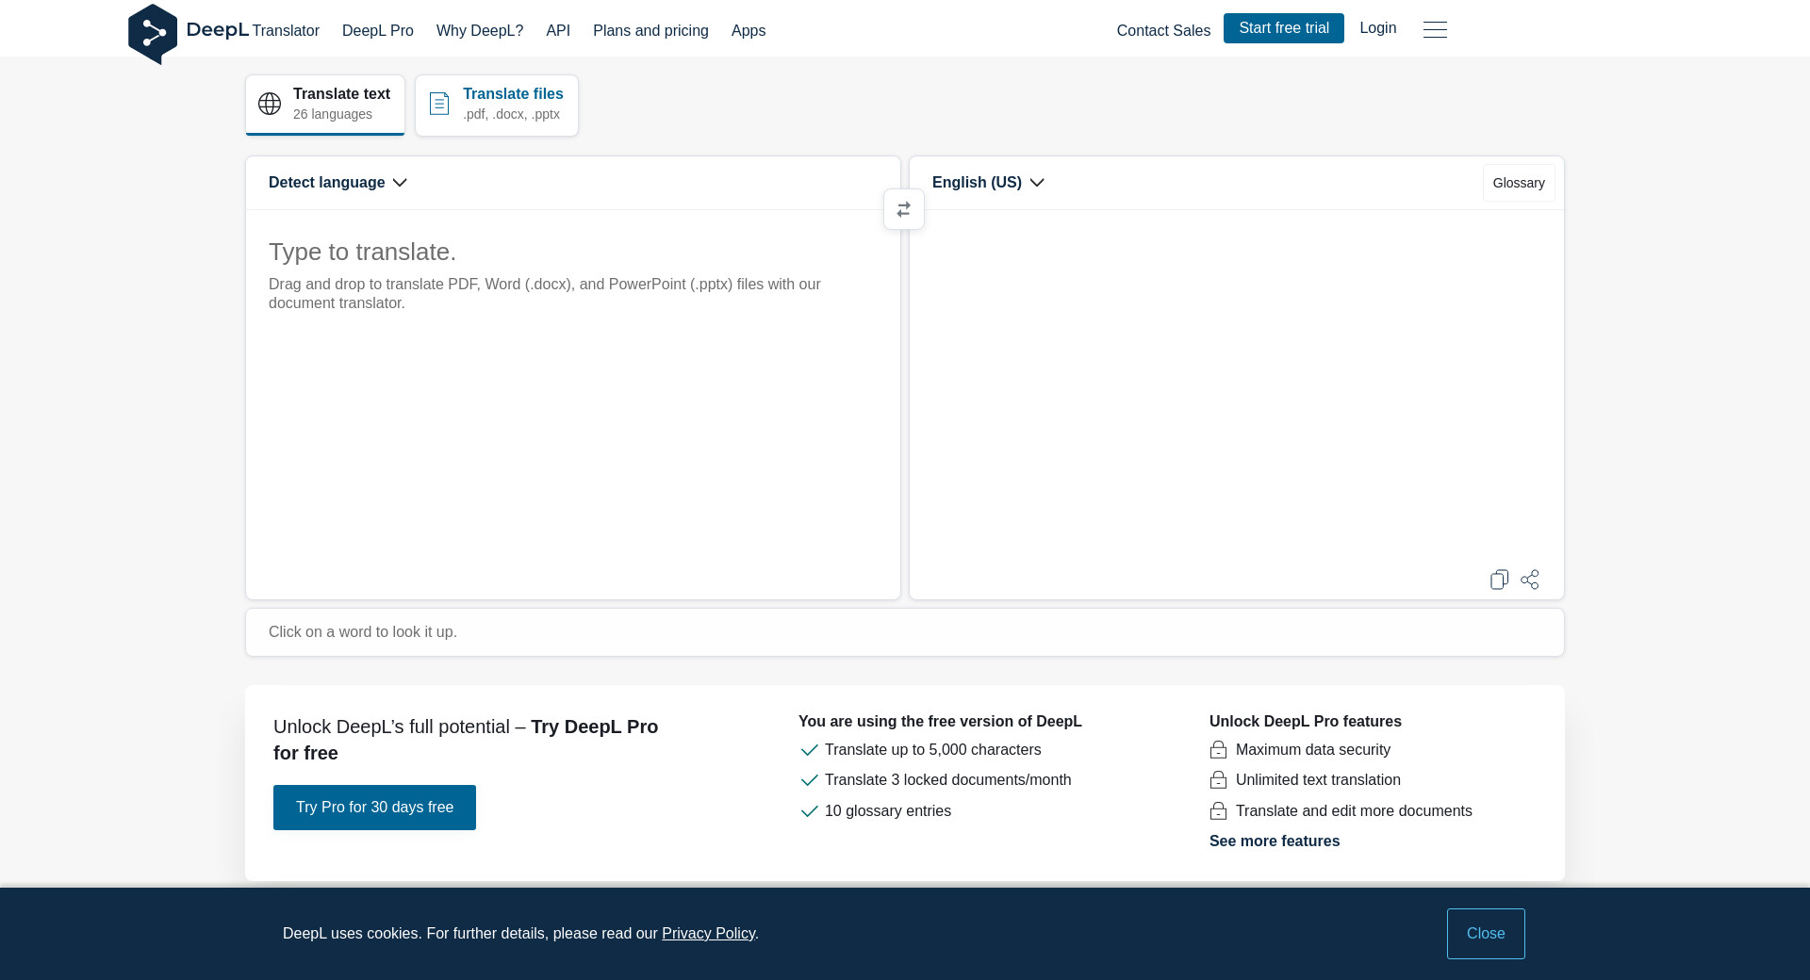Close the cookie notice banner

1485,933
